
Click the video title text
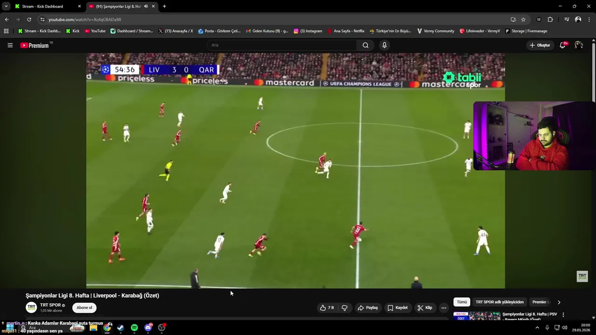click(92, 295)
